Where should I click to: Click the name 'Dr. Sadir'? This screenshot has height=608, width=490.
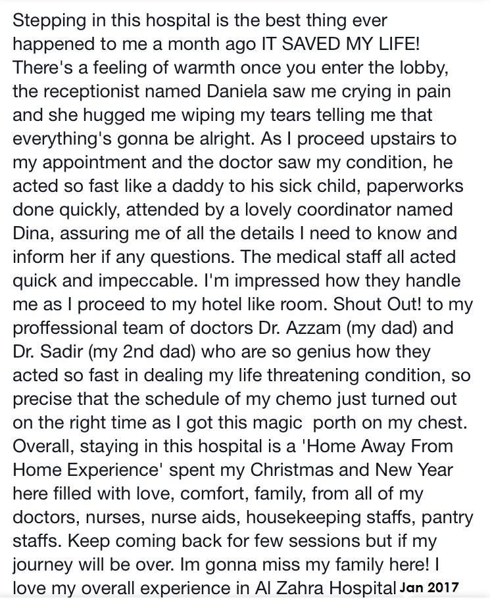point(48,351)
